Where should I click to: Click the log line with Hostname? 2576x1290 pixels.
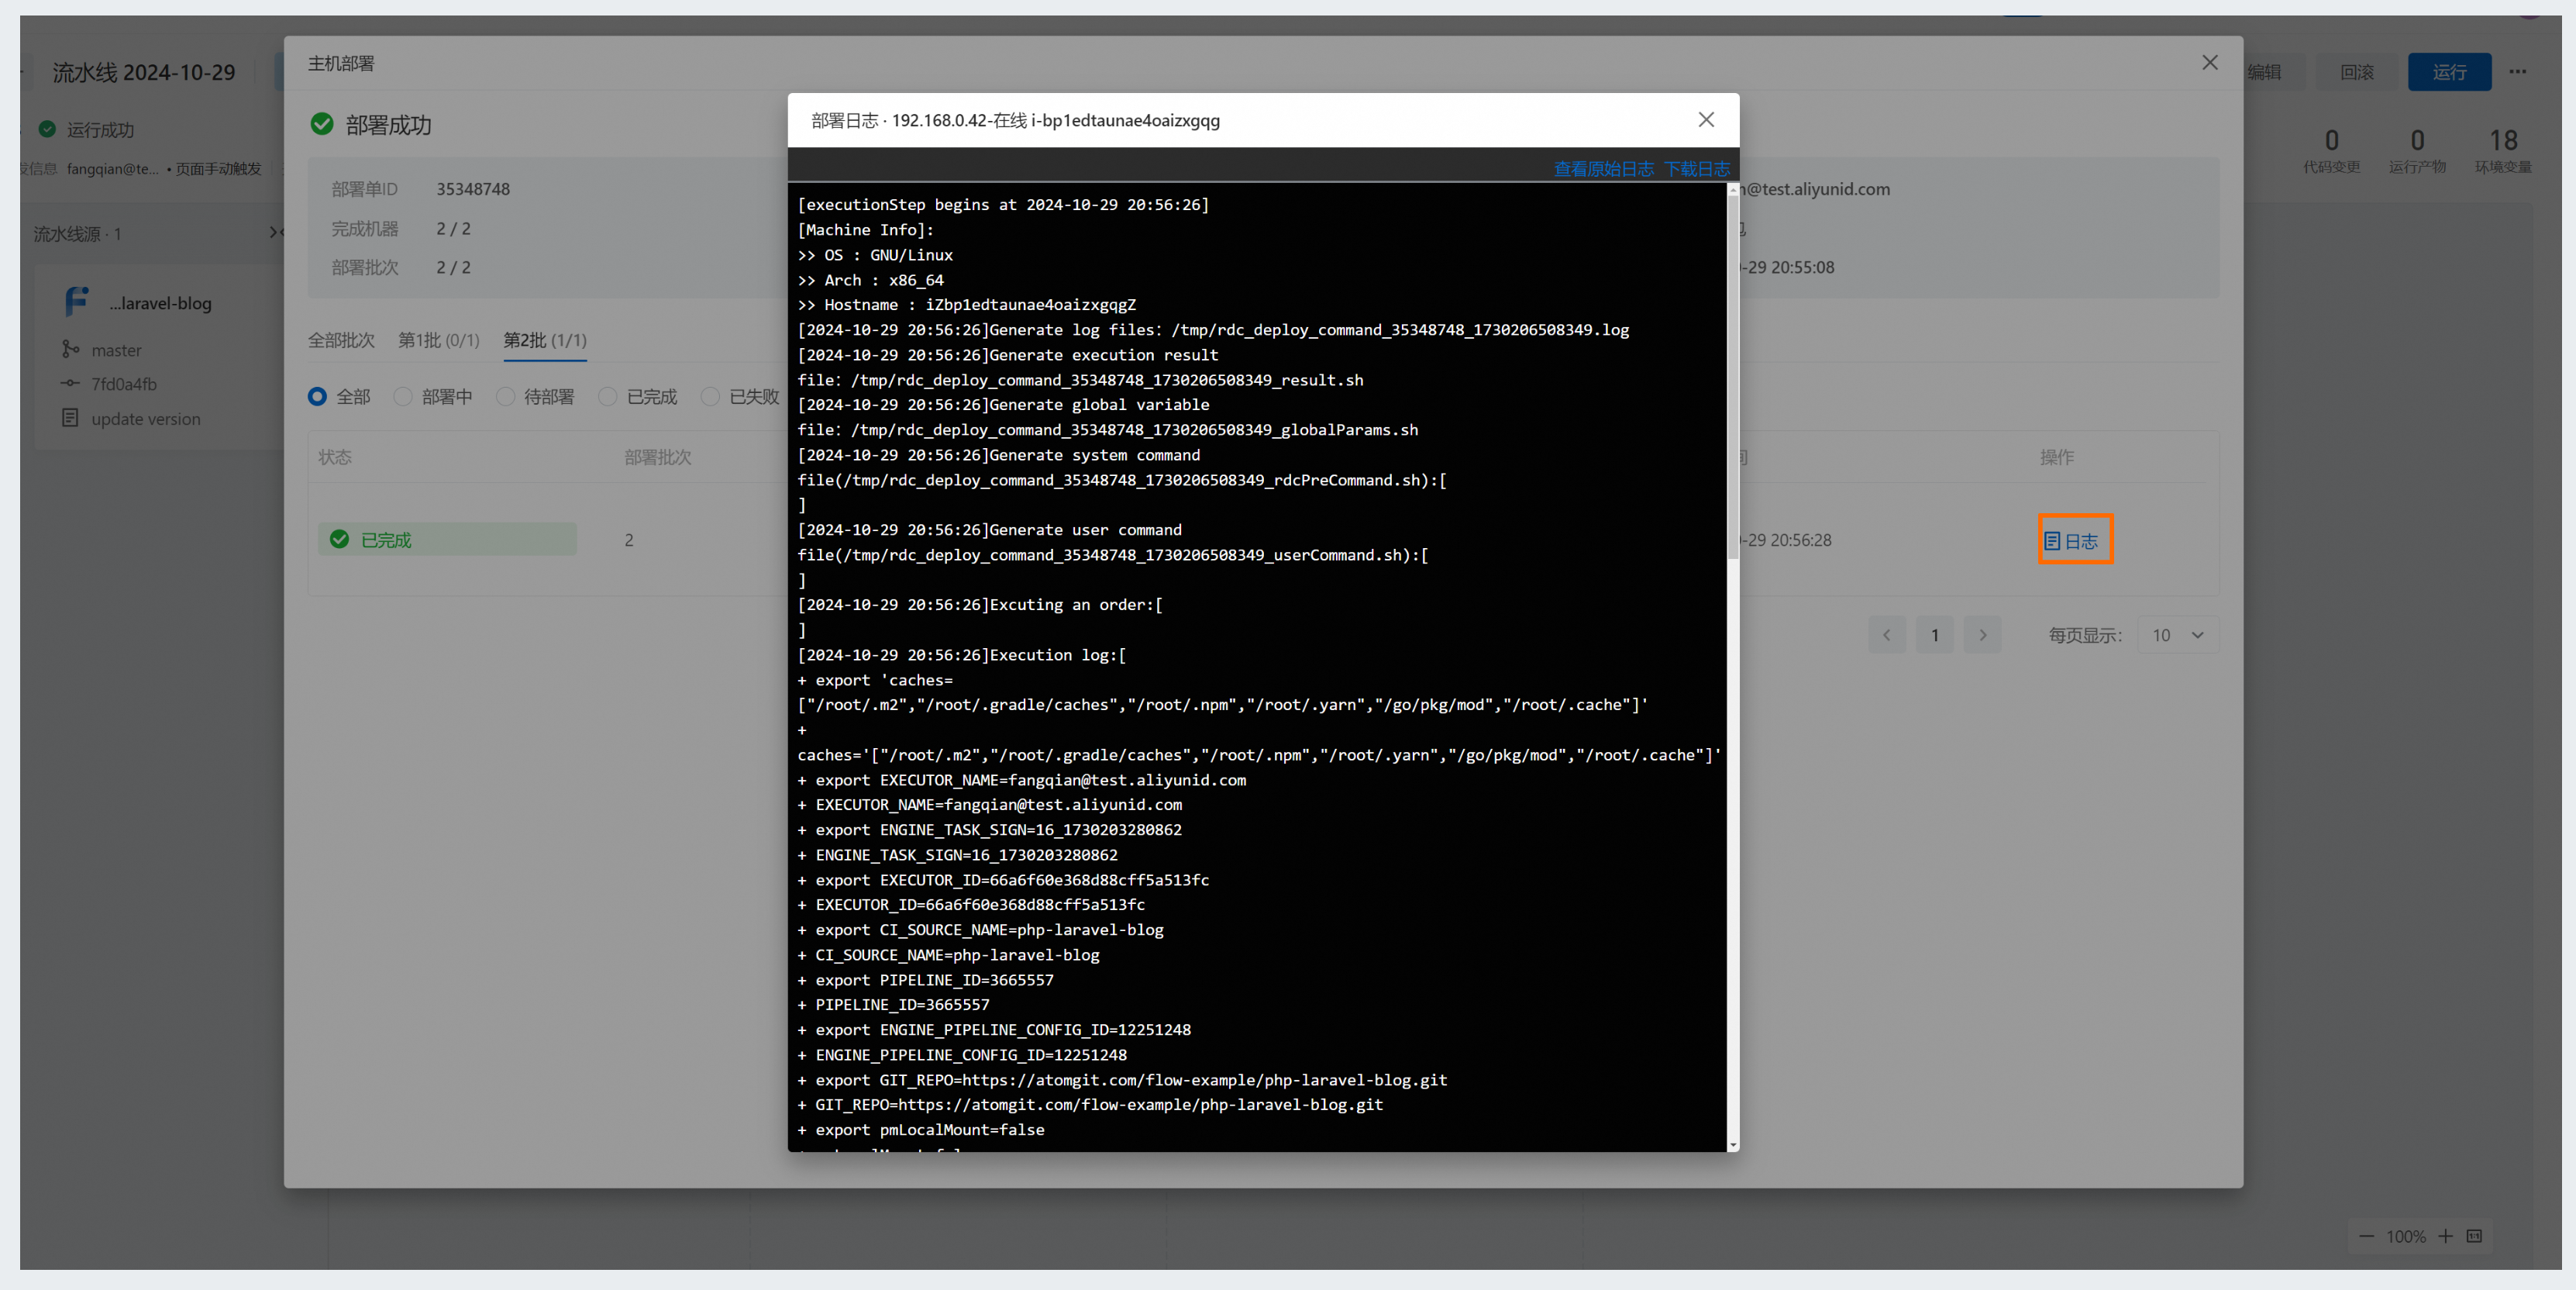pyautogui.click(x=966, y=305)
